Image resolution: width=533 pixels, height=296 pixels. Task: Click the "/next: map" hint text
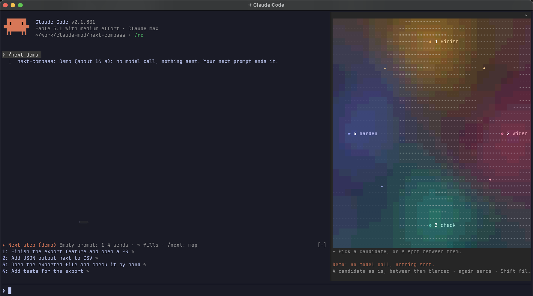(182, 245)
